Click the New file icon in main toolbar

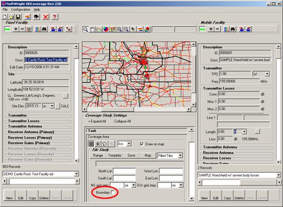5,17
